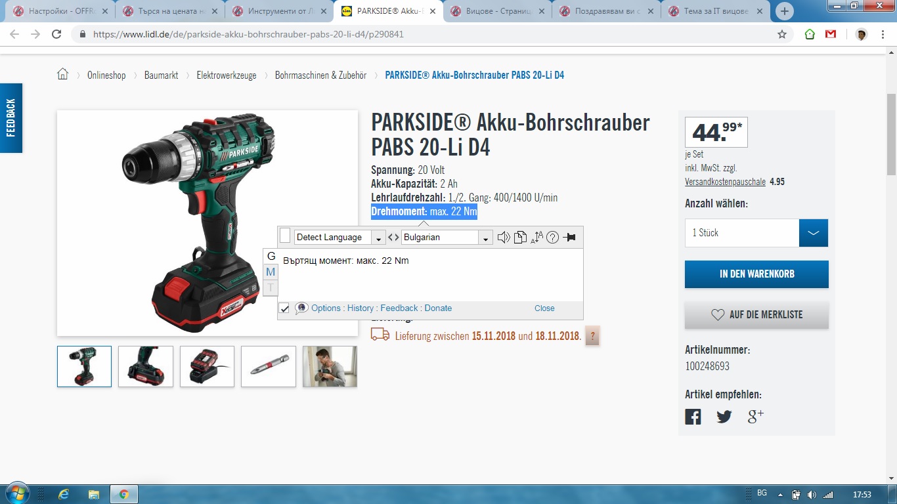
Task: Open delivery info question mark
Action: pos(592,337)
